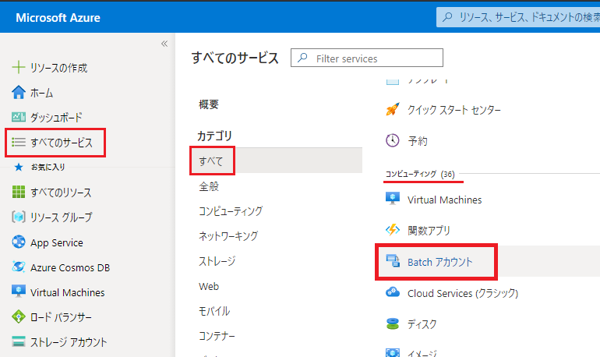Click the Virtual Machines icon in services list
The height and width of the screenshot is (357, 600).
tap(393, 199)
